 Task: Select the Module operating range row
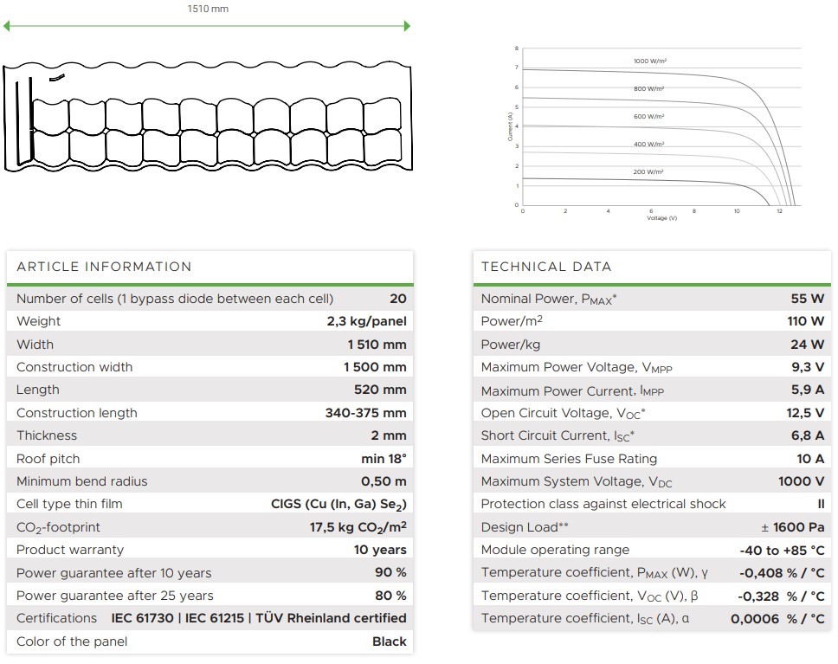point(652,550)
